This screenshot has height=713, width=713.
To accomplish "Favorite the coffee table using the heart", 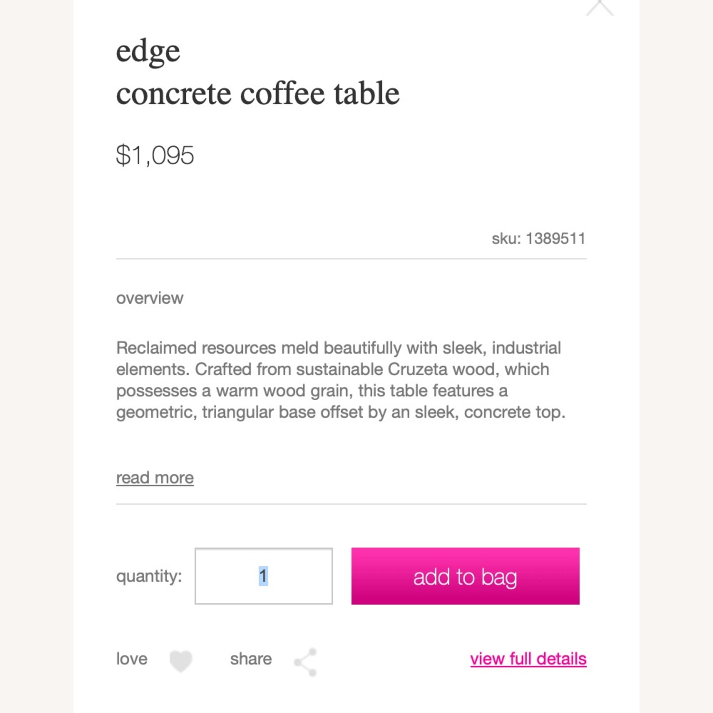I will pos(181,660).
